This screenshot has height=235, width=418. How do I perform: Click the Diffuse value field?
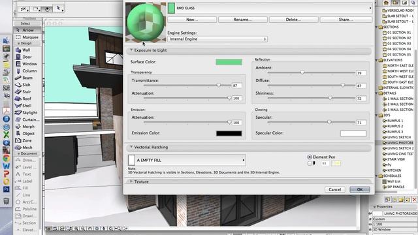click(x=361, y=86)
